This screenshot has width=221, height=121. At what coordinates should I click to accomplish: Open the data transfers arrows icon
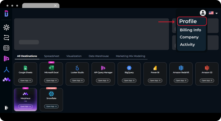click(6, 38)
